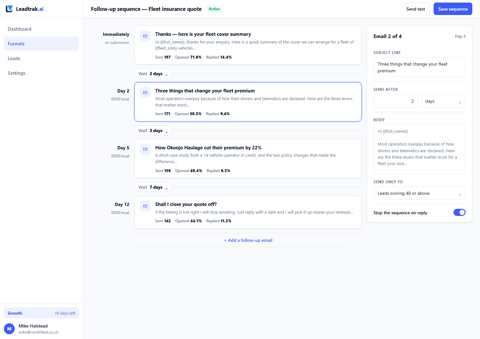The image size is (480, 339).
Task: Click the Send test button
Action: tap(416, 9)
